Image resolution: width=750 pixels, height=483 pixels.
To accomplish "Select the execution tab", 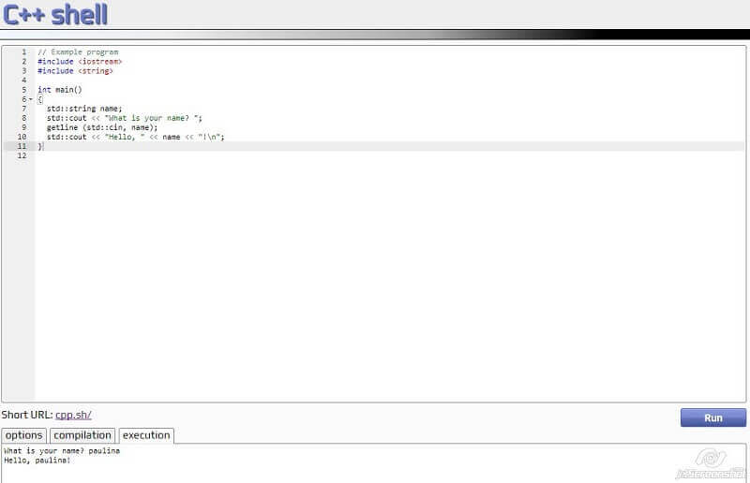I will pos(146,435).
